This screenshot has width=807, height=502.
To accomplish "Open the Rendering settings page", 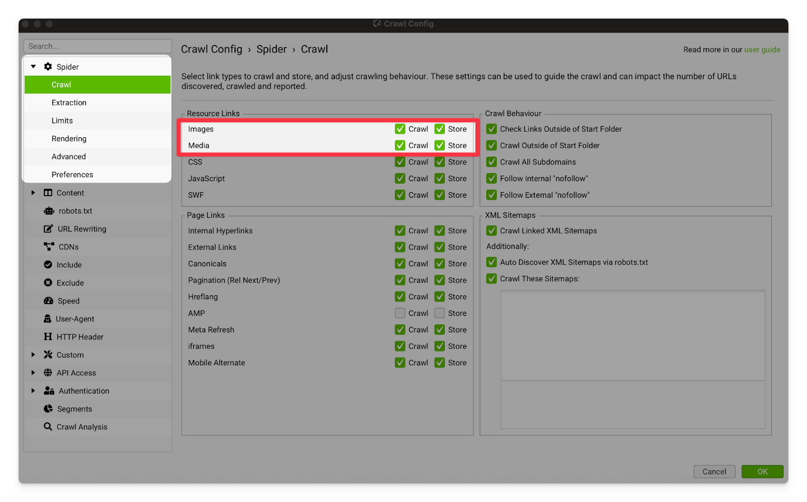I will click(69, 139).
